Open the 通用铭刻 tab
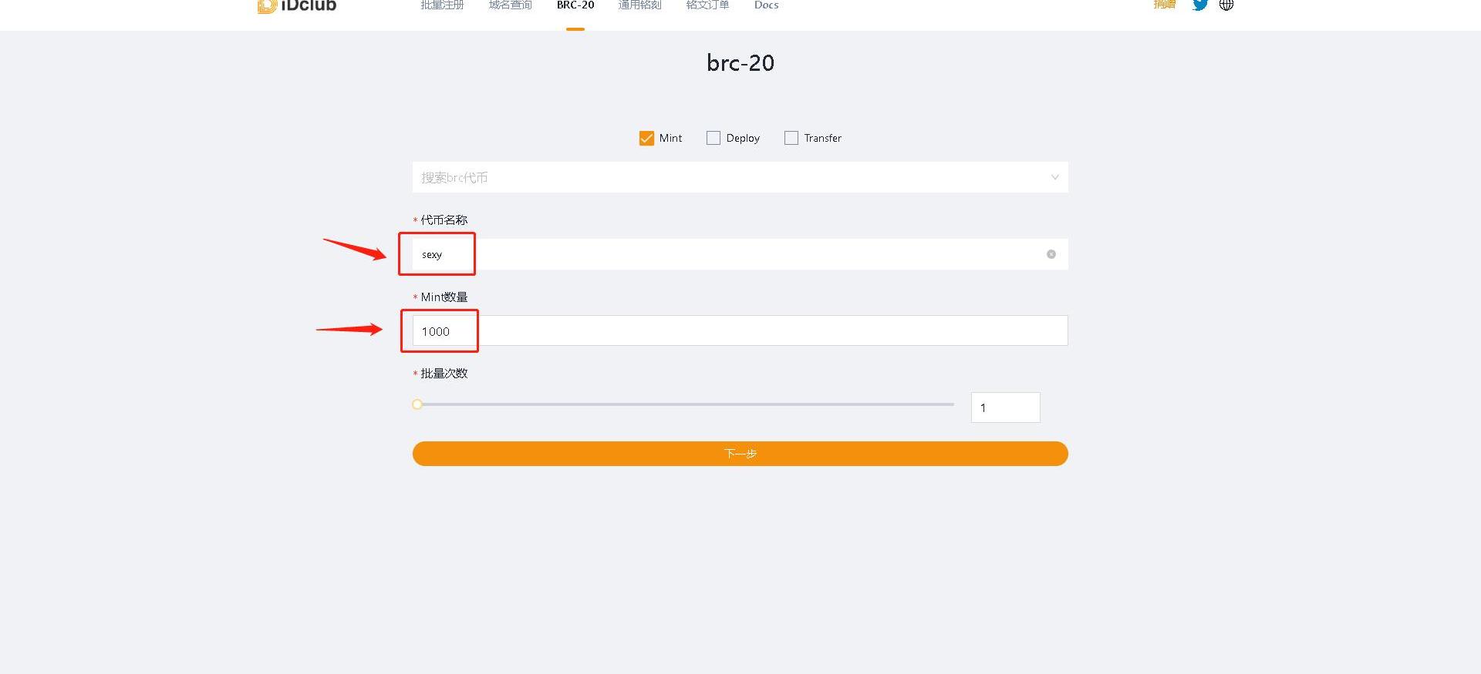 pos(639,6)
